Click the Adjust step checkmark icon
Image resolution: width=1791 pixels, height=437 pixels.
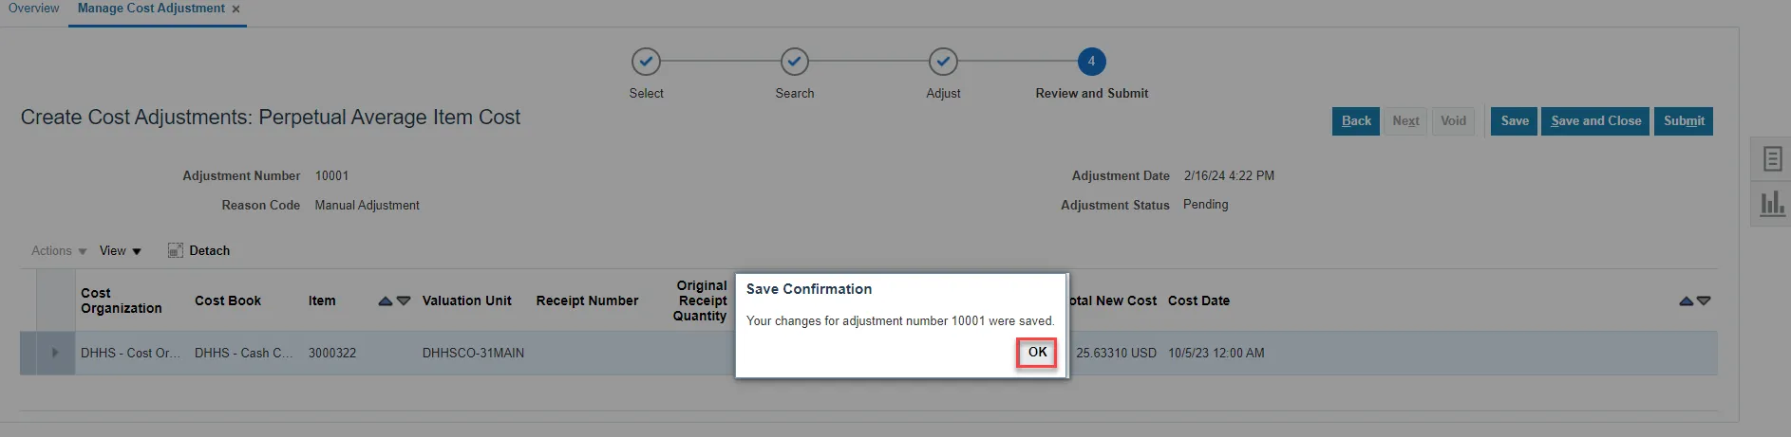tap(943, 62)
